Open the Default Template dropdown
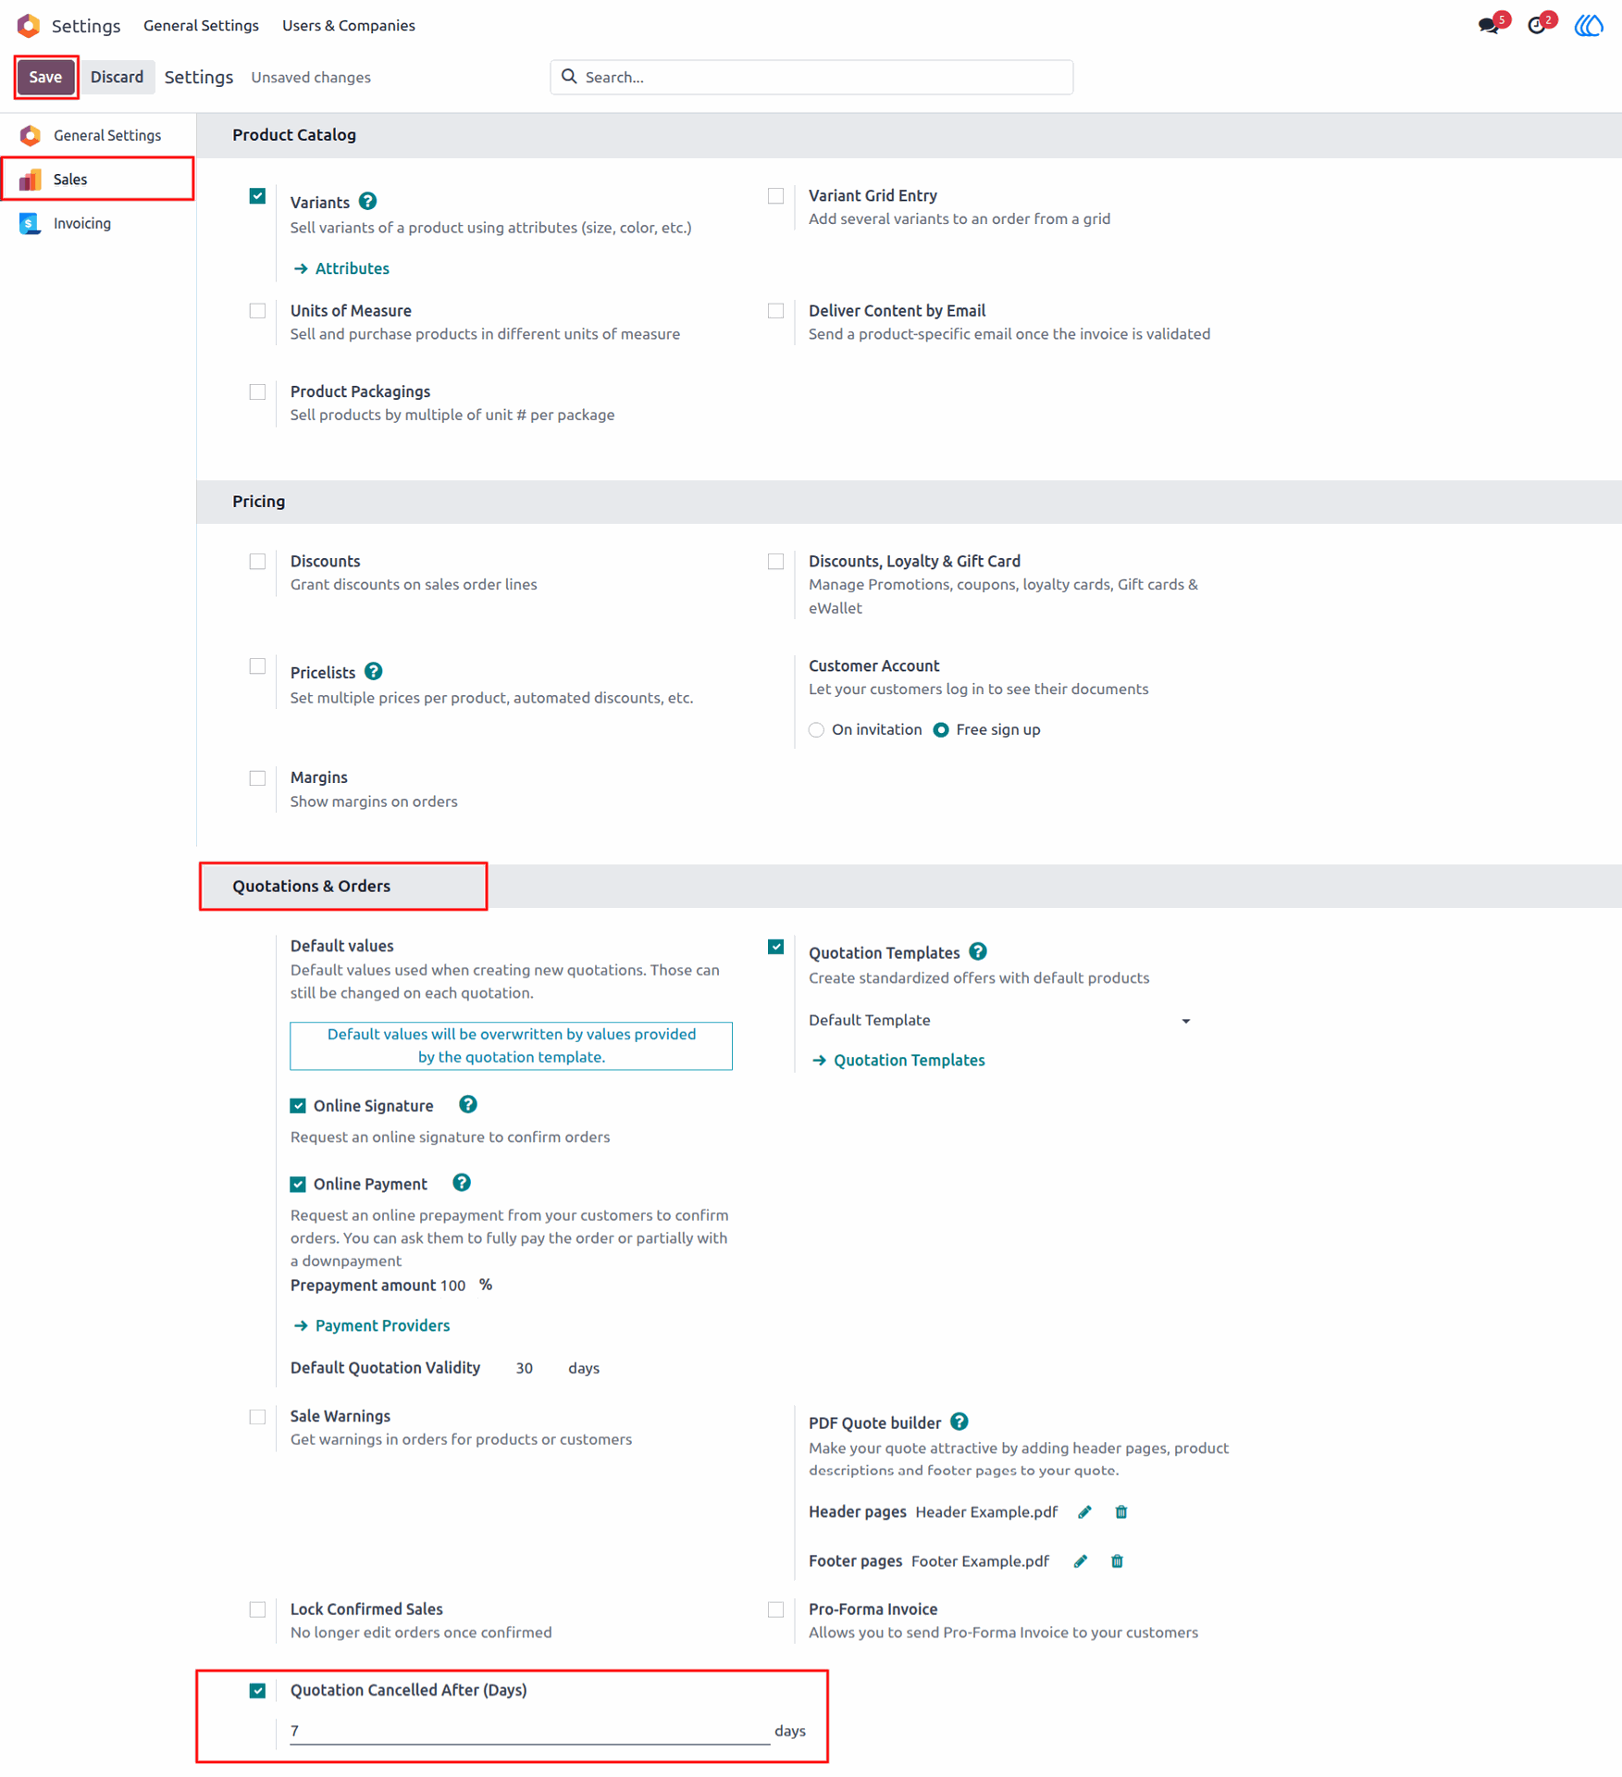This screenshot has width=1622, height=1777. tap(1000, 1020)
